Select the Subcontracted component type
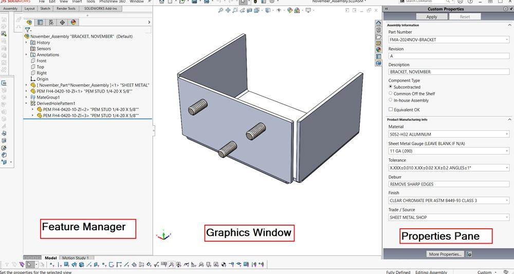This screenshot has width=514, height=274. (x=391, y=87)
